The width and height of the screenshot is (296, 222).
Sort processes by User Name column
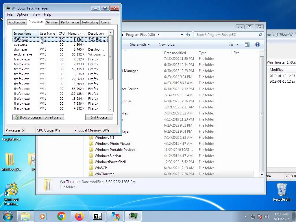tap(47, 34)
